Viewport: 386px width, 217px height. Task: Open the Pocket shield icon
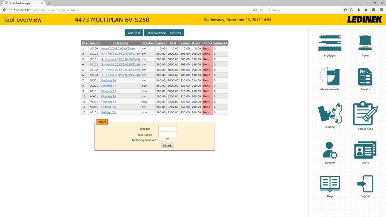tap(373, 10)
